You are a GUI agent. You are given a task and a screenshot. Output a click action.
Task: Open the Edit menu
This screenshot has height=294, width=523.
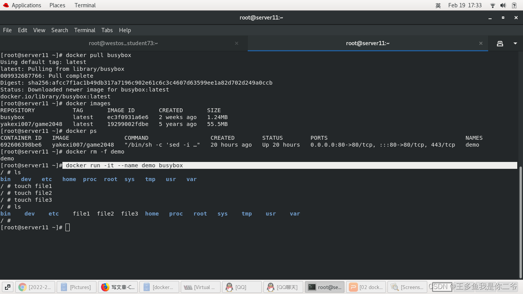[x=23, y=30]
